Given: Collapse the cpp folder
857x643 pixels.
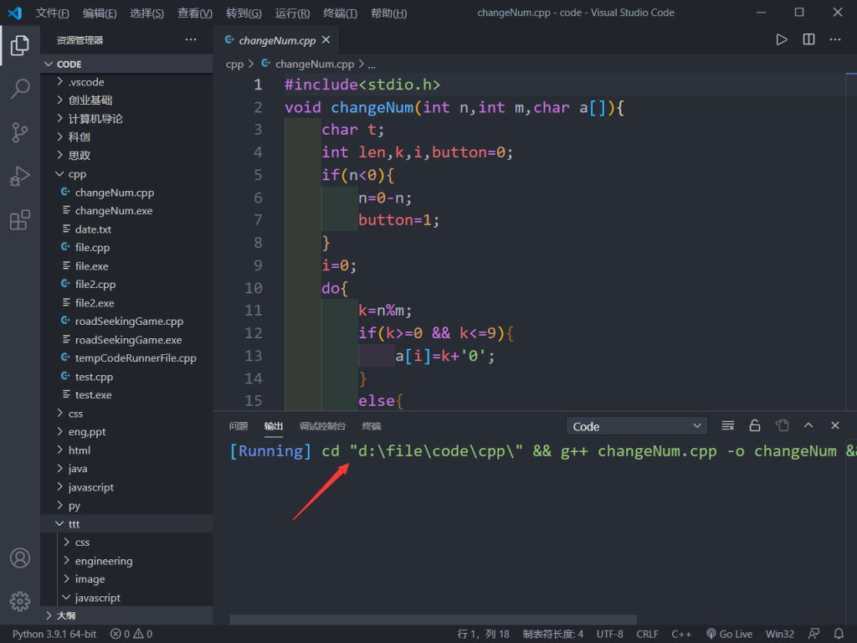Looking at the screenshot, I should tap(77, 174).
